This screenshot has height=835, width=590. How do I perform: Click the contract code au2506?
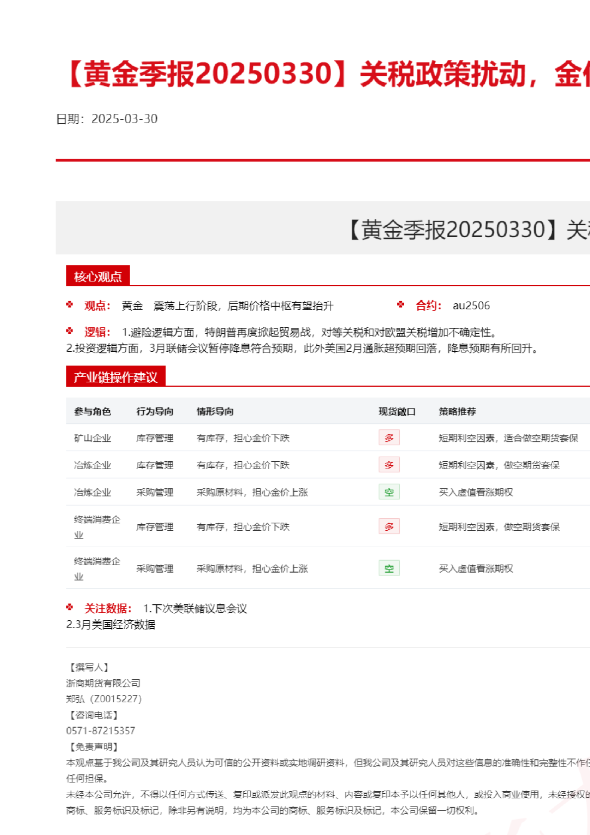pos(471,306)
